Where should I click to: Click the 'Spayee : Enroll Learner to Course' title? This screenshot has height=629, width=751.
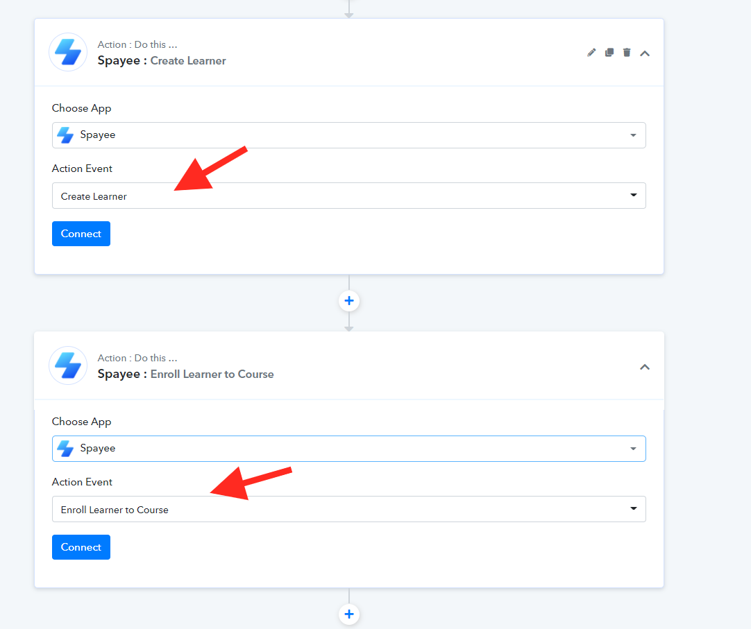185,374
